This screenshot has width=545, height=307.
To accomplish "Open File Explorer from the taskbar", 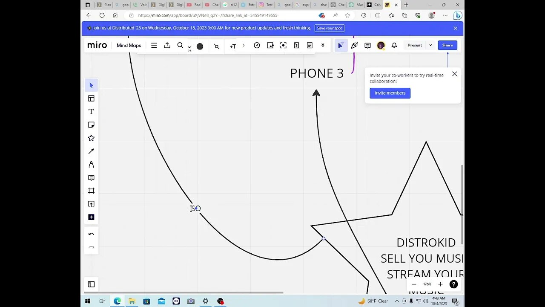I will coord(132,301).
